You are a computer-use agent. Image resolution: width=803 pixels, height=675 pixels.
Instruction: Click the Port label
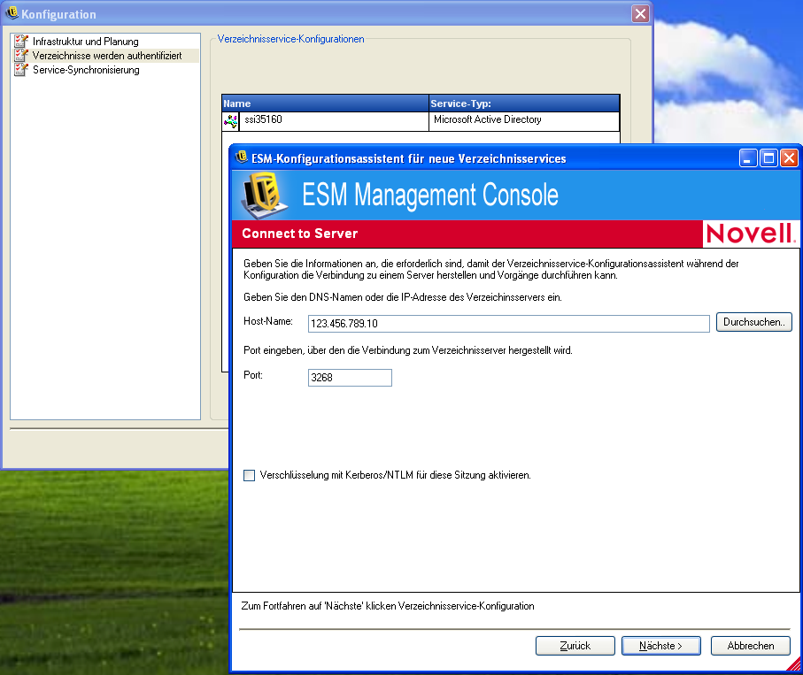point(253,375)
